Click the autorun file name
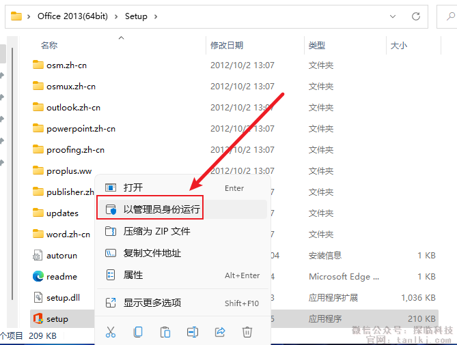The height and width of the screenshot is (345, 457). pos(61,256)
